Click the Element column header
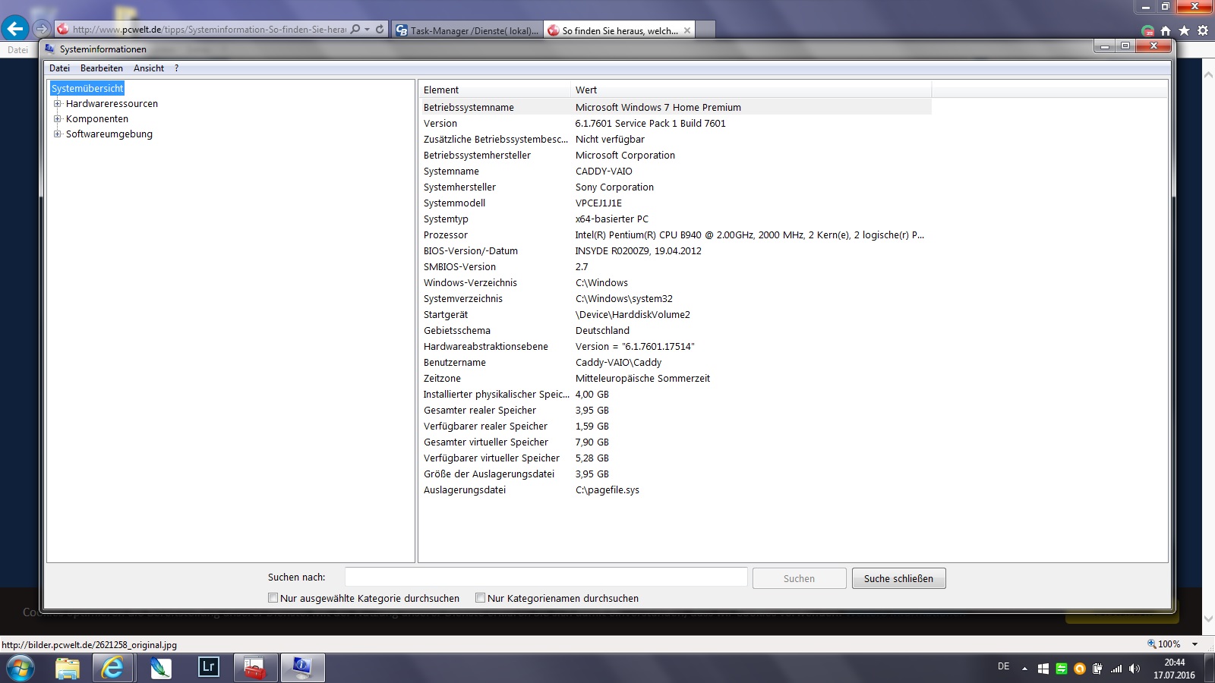The height and width of the screenshot is (683, 1215). pyautogui.click(x=494, y=90)
